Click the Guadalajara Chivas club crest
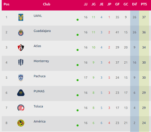The width and height of the screenshot is (151, 132). [21, 32]
